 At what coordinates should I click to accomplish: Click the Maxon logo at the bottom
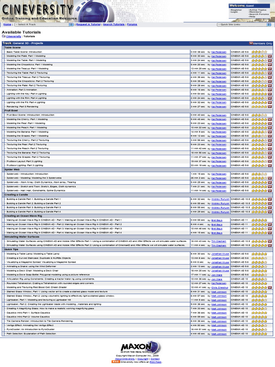point(141,347)
